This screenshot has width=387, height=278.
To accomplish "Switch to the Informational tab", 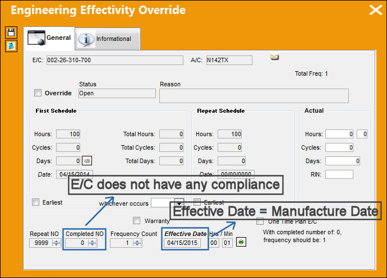I will click(x=108, y=39).
